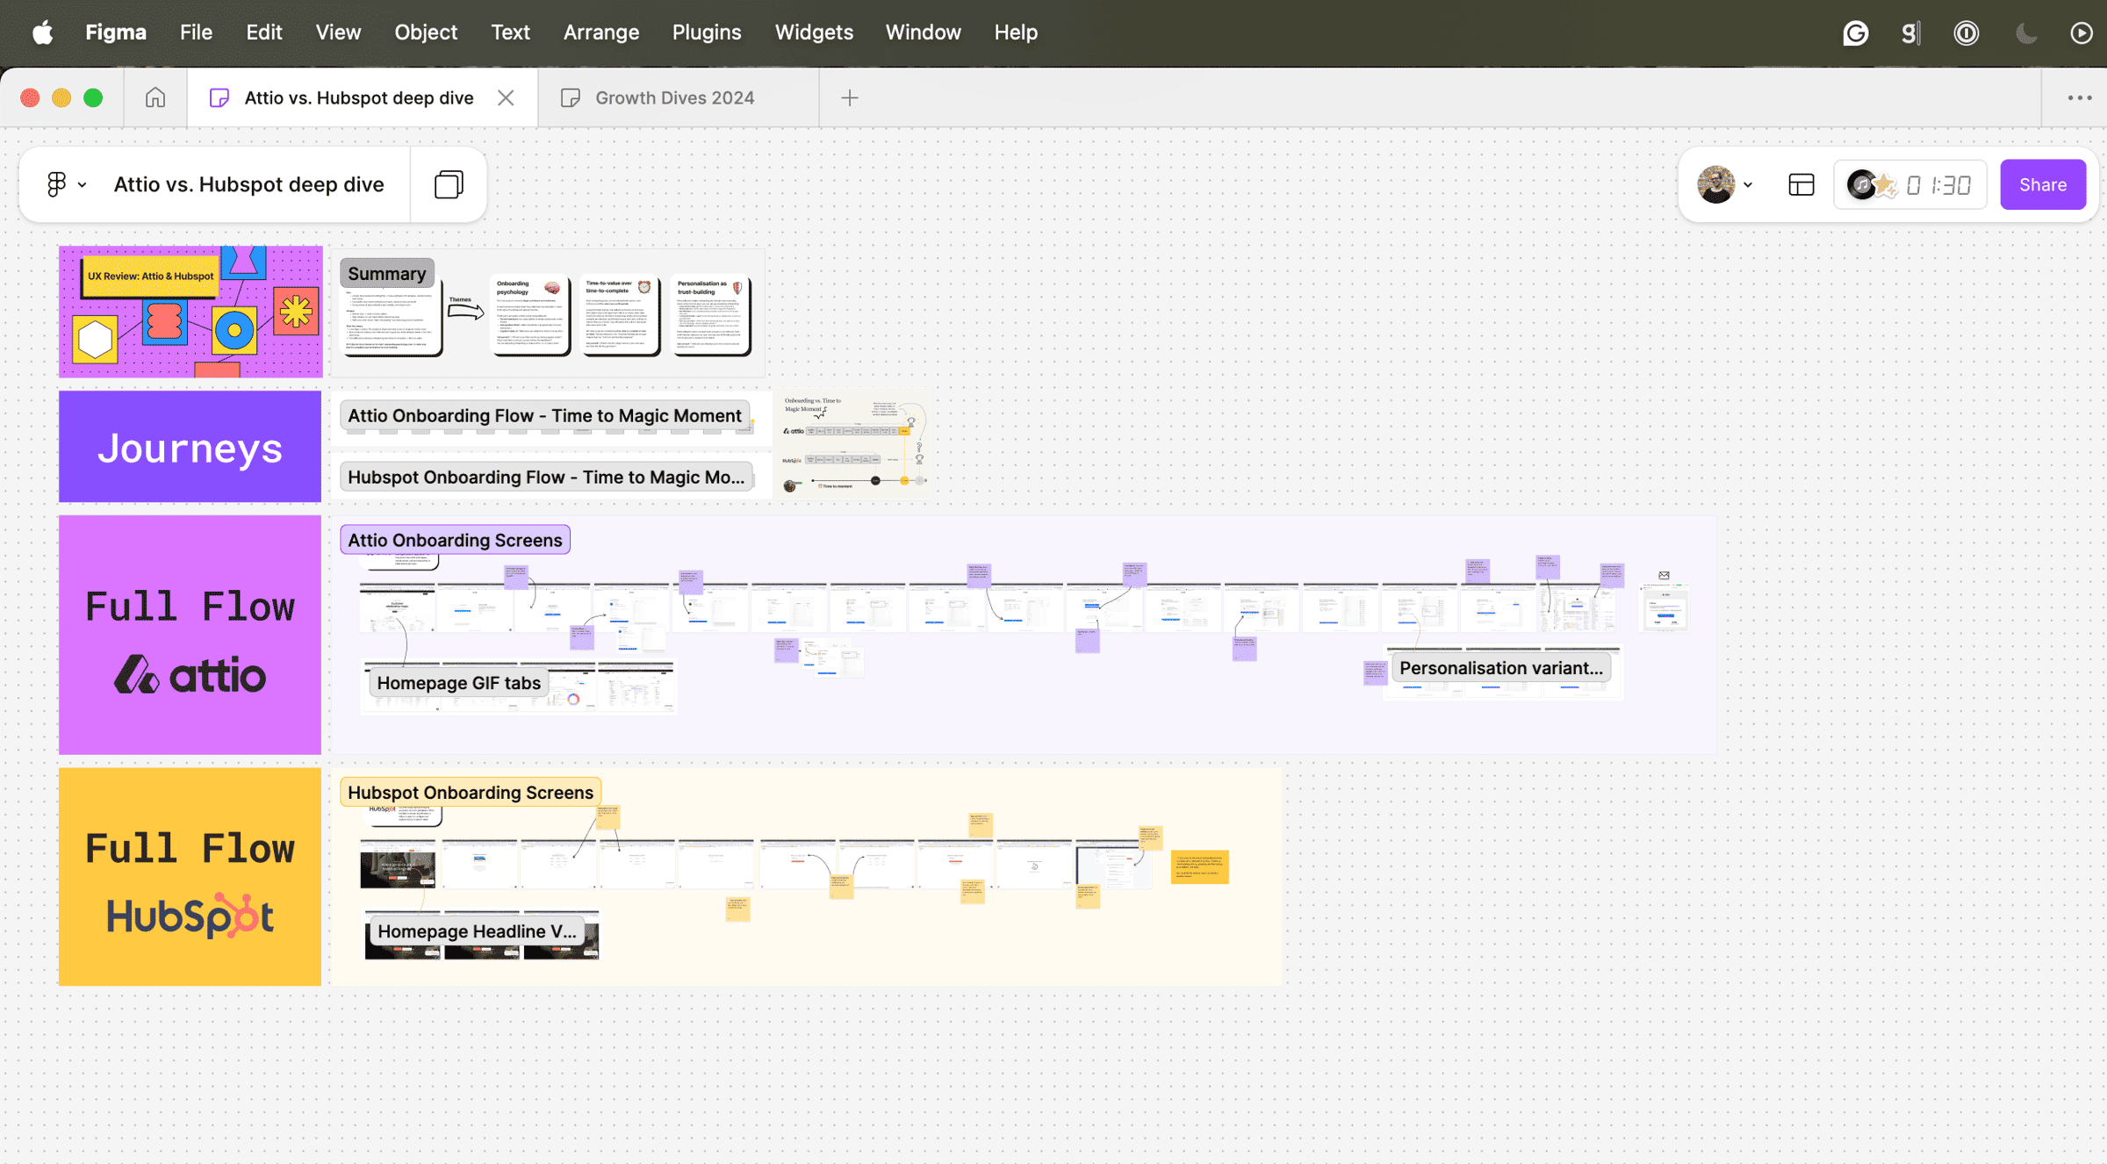Click the purple Share button
Viewport: 2107px width, 1164px height.
click(2042, 184)
